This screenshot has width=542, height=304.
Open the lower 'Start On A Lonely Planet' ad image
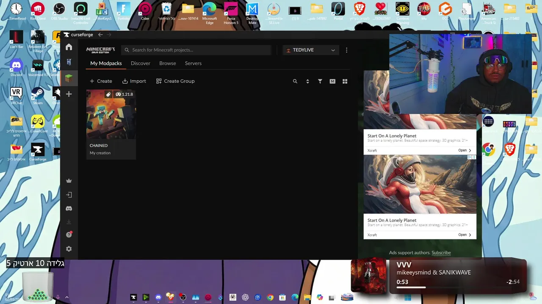(x=420, y=185)
